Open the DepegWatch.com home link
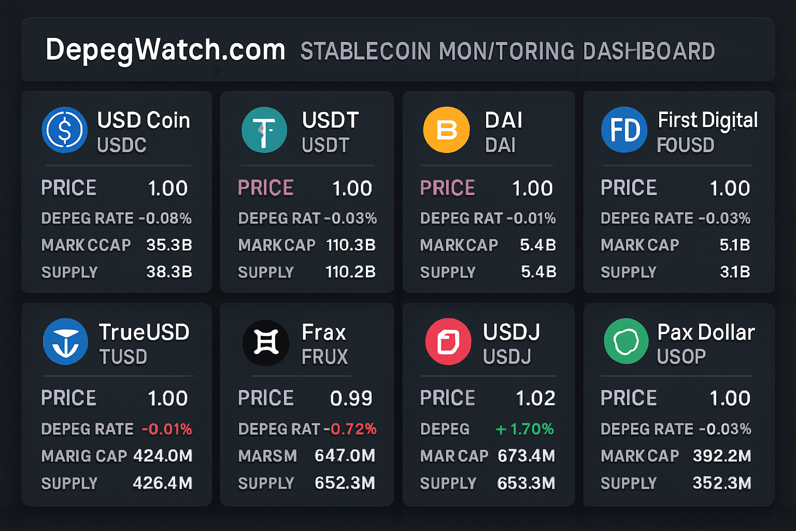The height and width of the screenshot is (531, 796). [x=165, y=50]
